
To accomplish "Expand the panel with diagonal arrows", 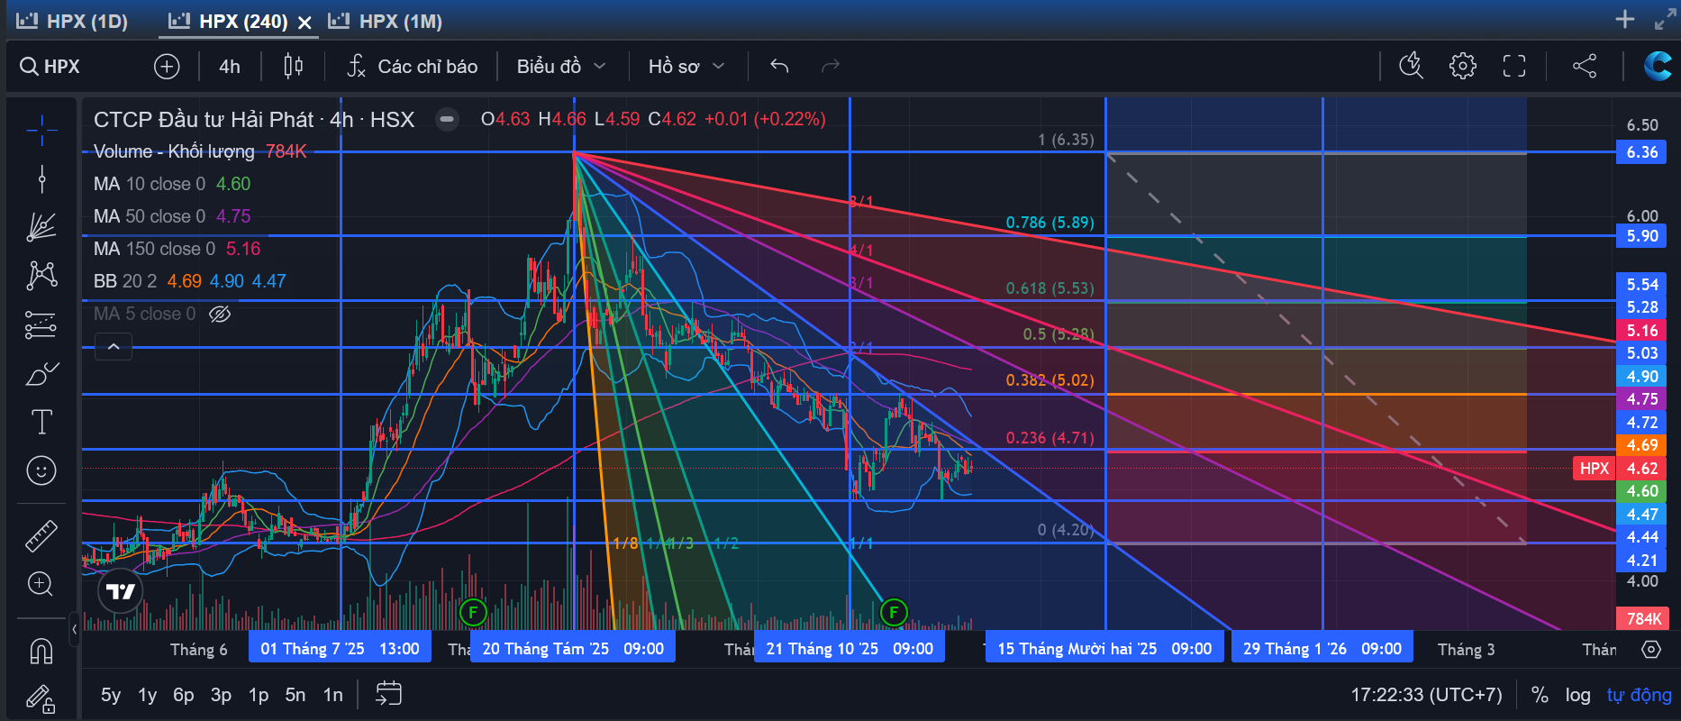I will click(1665, 19).
